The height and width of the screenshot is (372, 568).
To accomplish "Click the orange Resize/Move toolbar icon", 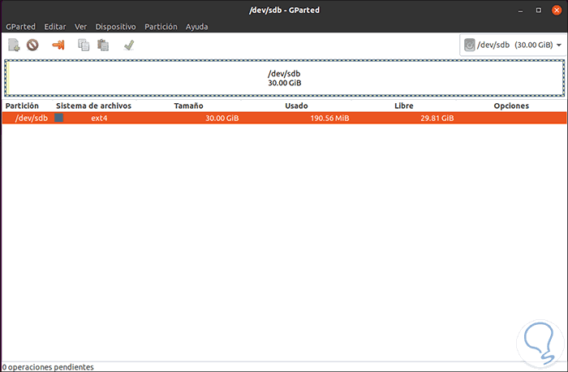I will pyautogui.click(x=58, y=45).
